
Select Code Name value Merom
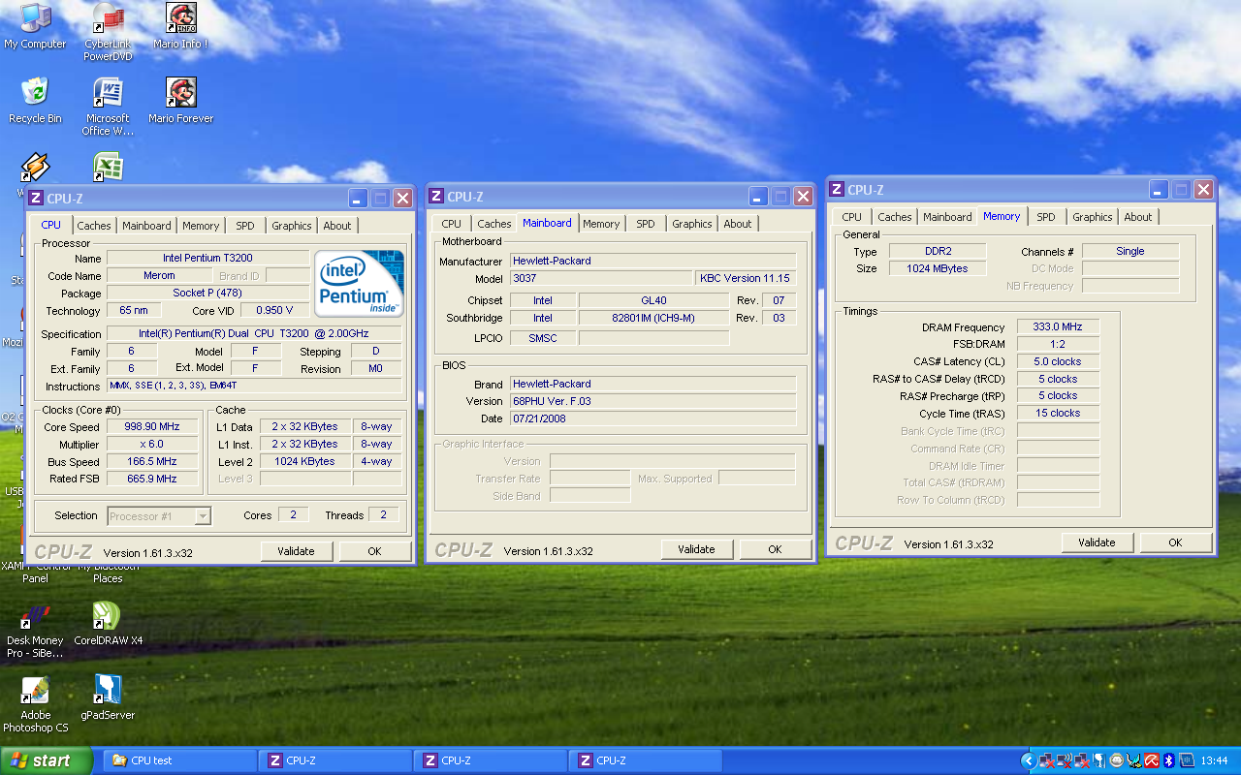tap(160, 276)
